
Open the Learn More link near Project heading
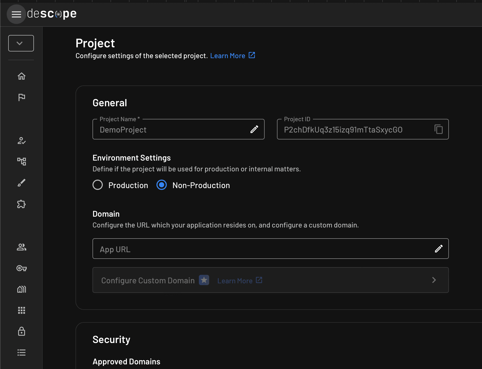pyautogui.click(x=228, y=55)
